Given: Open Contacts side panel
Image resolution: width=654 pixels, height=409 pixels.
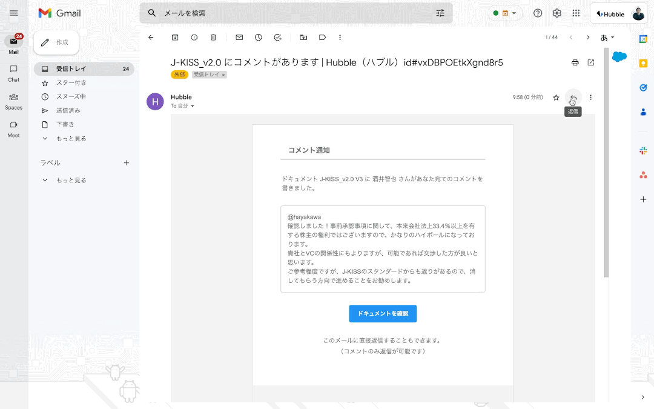Looking at the screenshot, I should click(x=643, y=112).
